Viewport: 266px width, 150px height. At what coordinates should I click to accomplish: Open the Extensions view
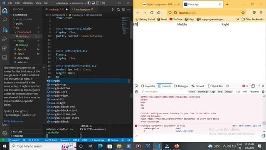click(x=5, y=48)
